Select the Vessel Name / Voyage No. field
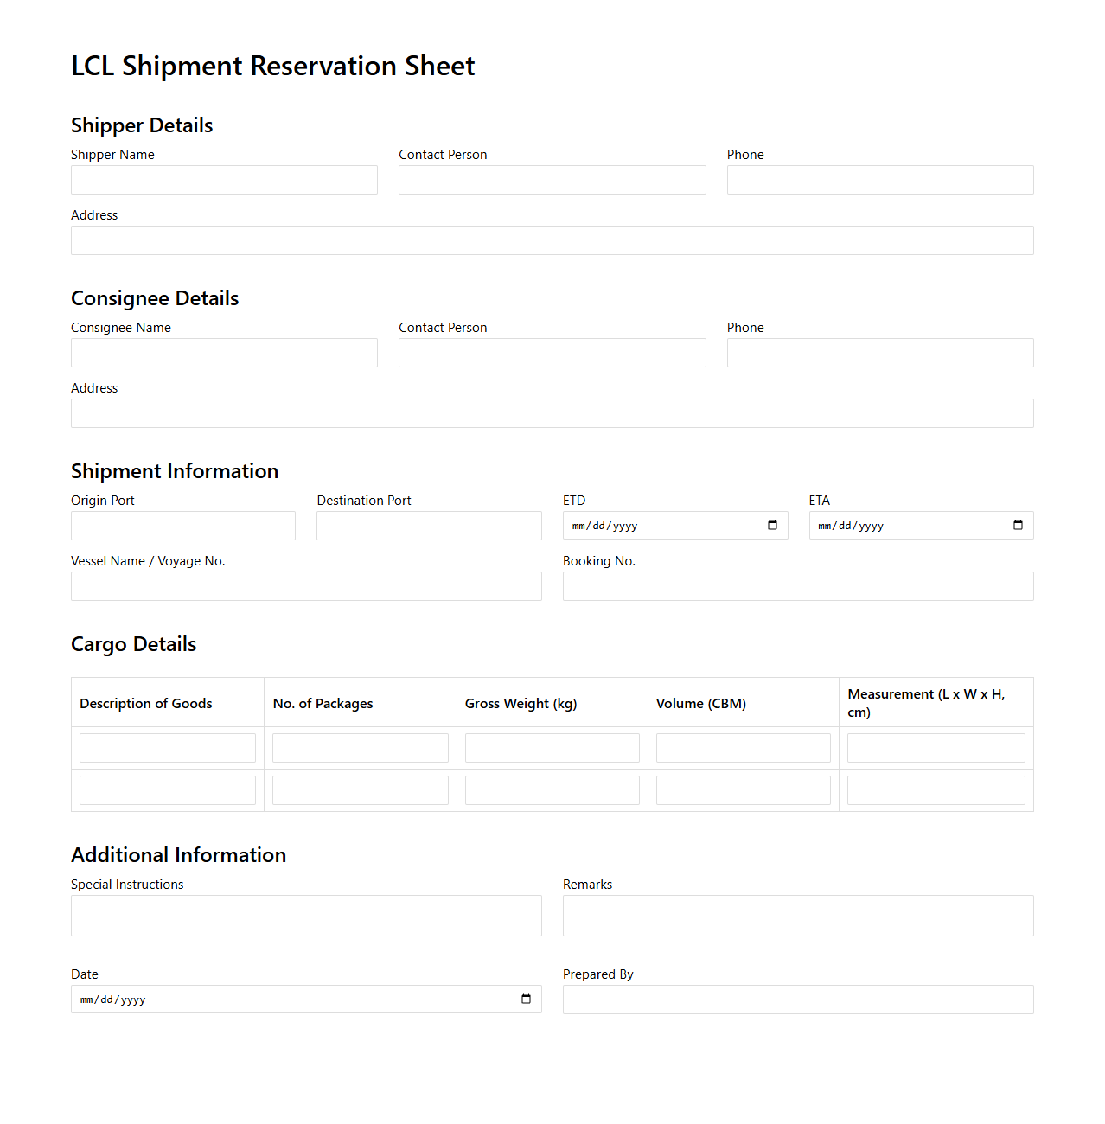 [x=306, y=585]
